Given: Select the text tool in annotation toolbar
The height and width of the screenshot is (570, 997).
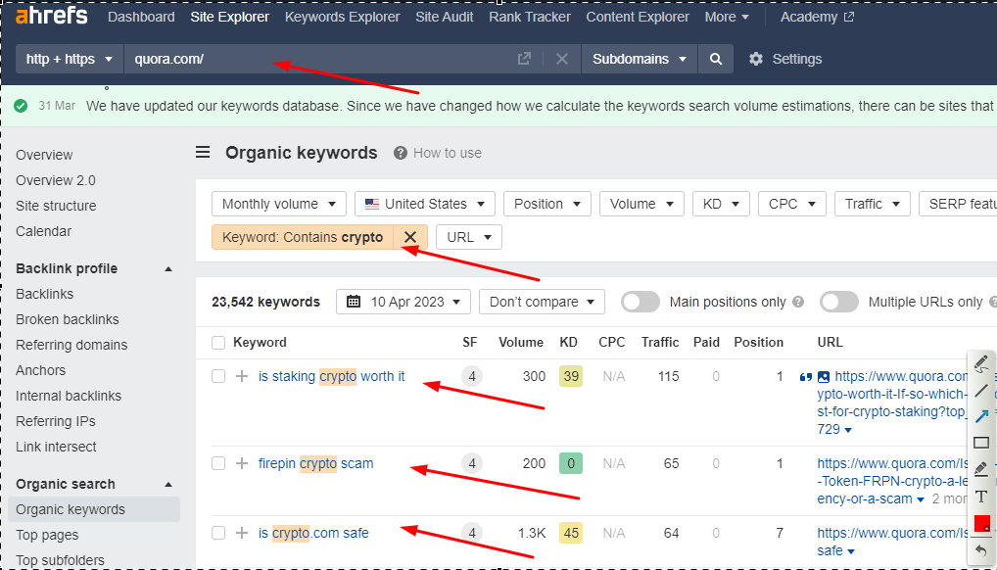Looking at the screenshot, I should pos(981,497).
